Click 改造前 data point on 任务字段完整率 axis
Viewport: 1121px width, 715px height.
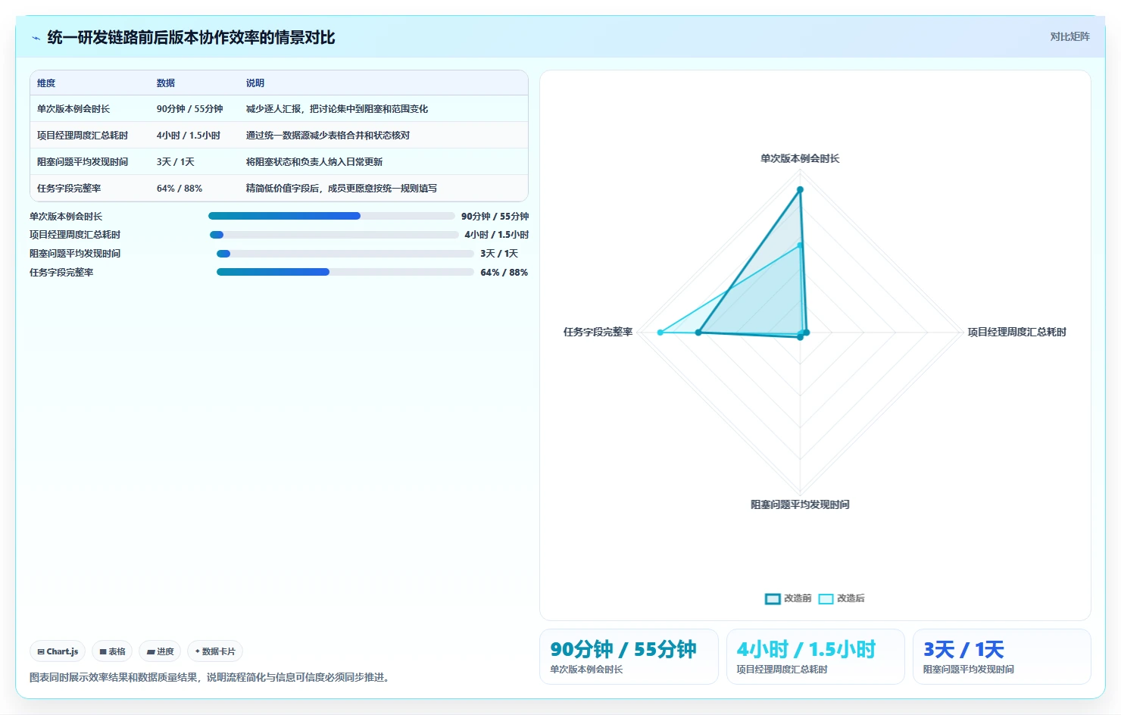pyautogui.click(x=698, y=333)
